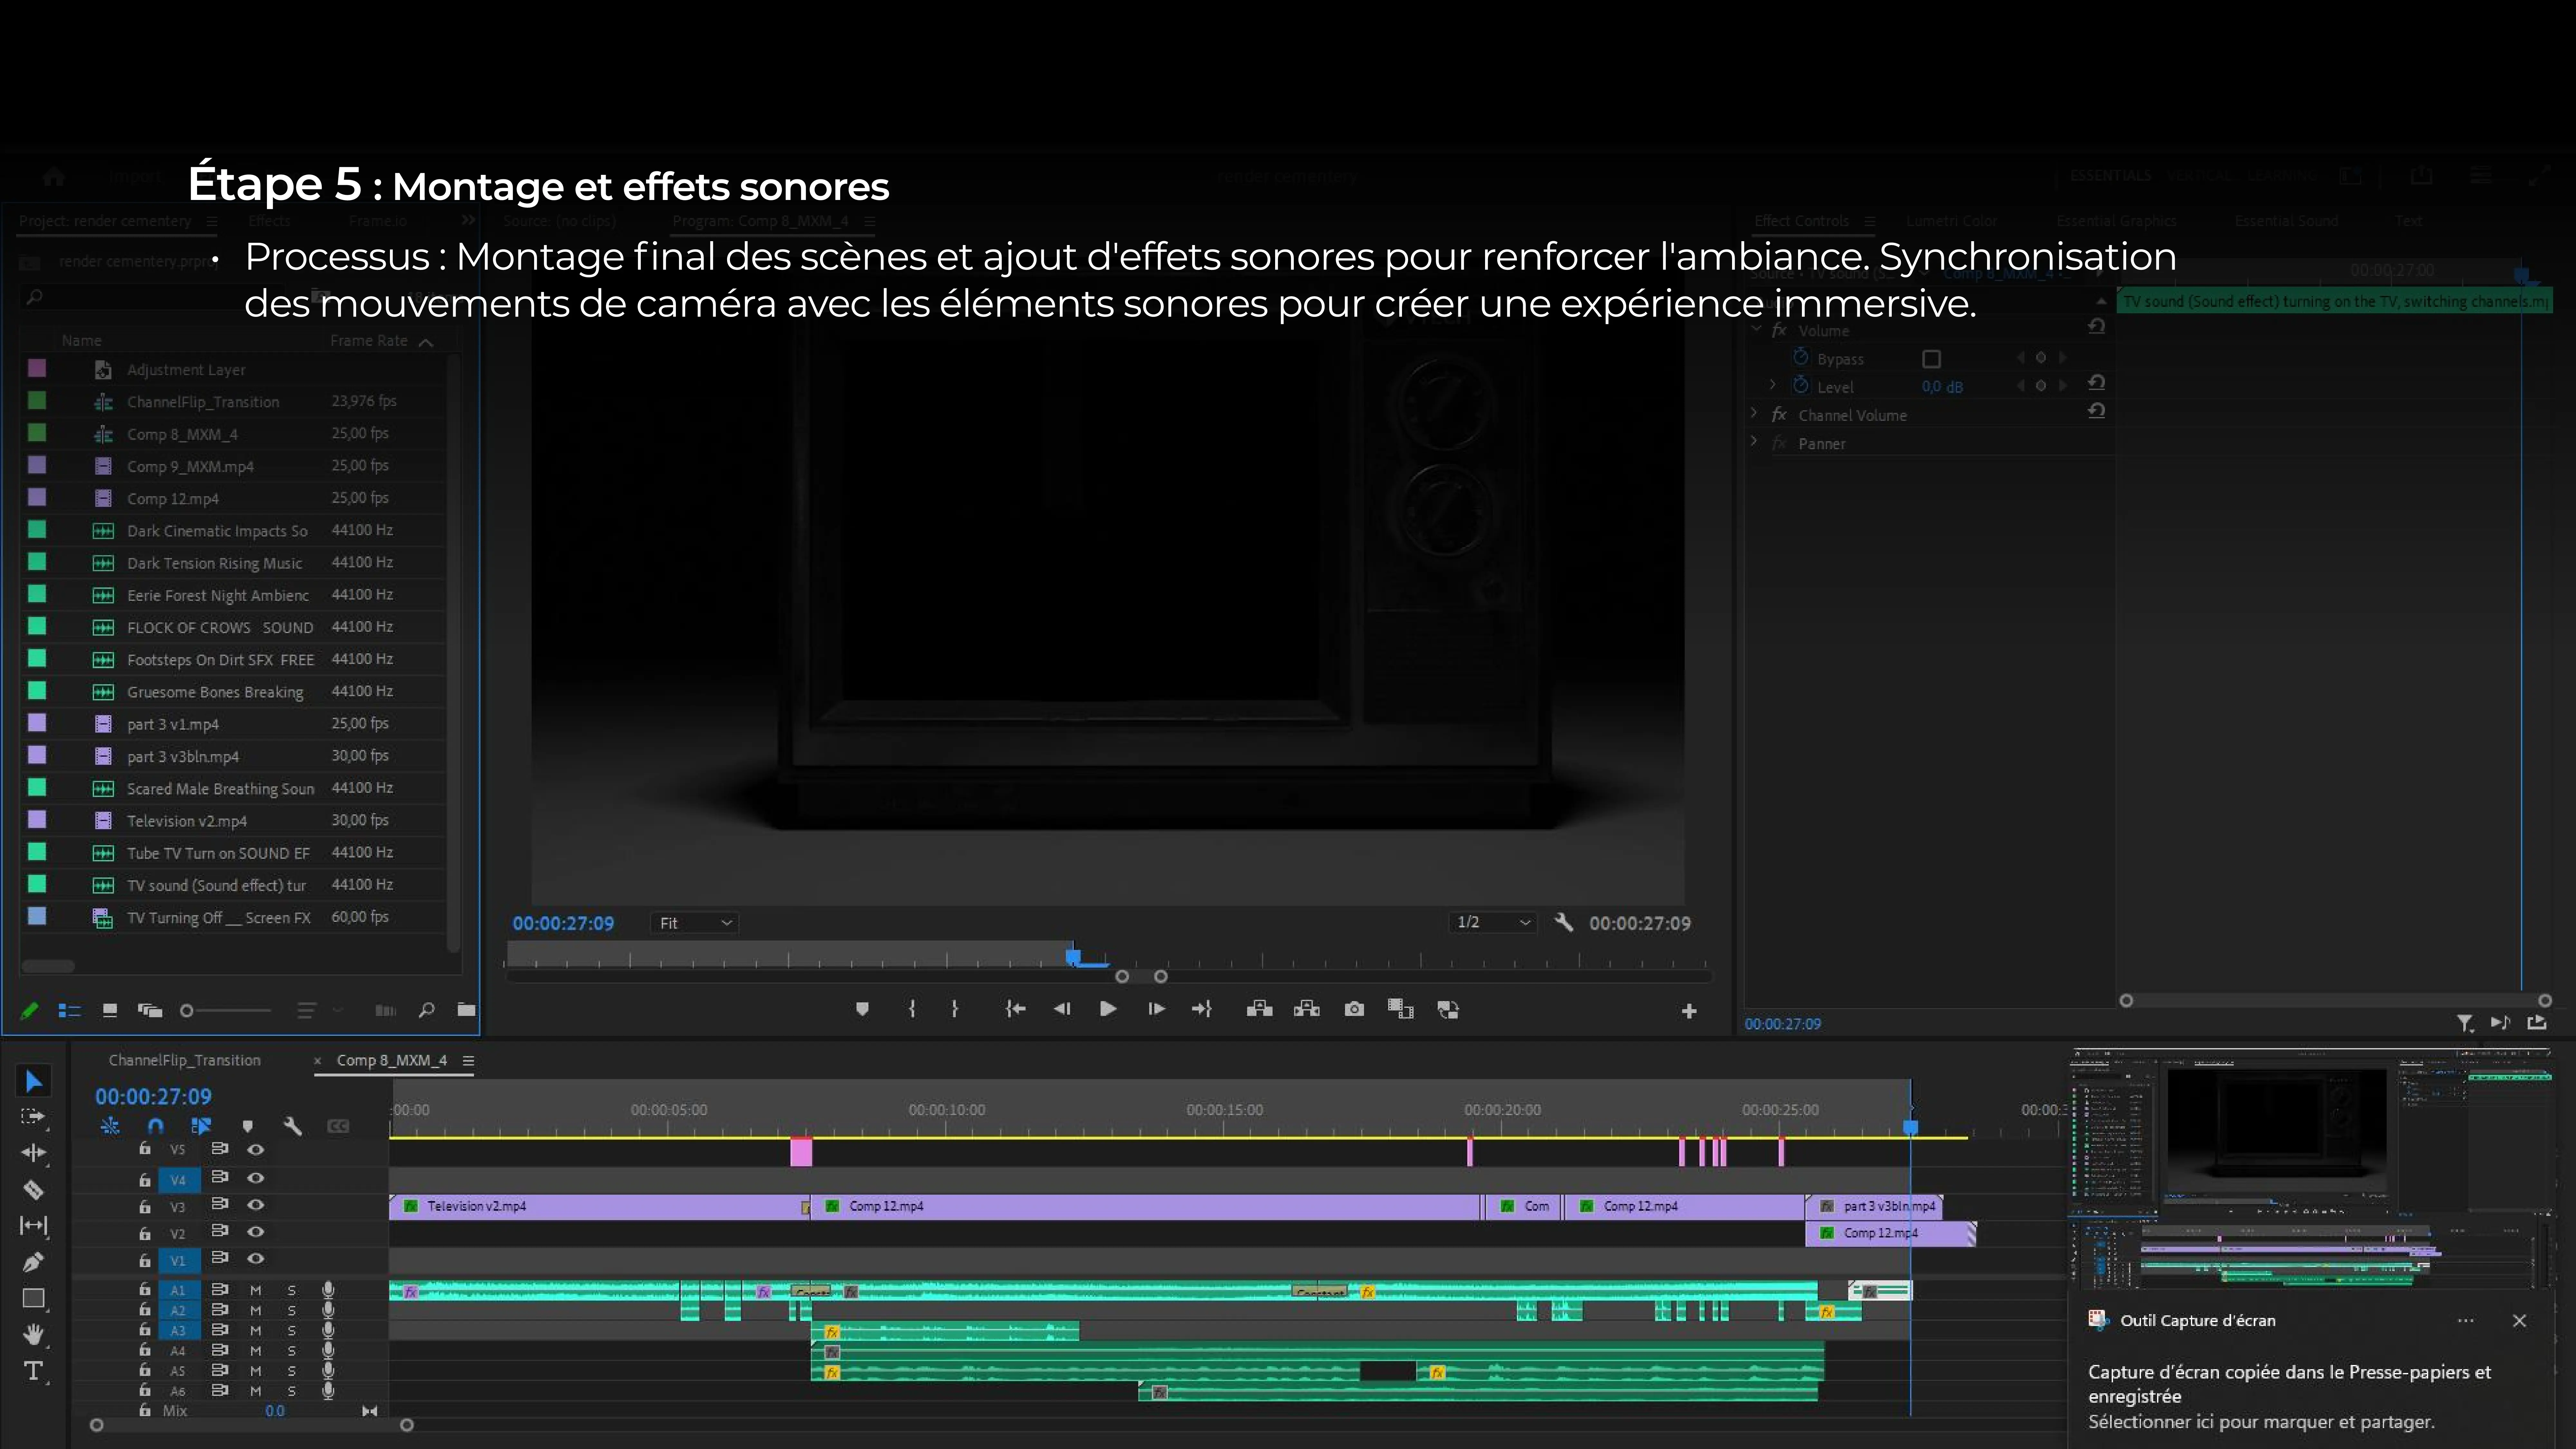Expand the Channel Volume effect
2576x1449 pixels.
(x=1754, y=413)
